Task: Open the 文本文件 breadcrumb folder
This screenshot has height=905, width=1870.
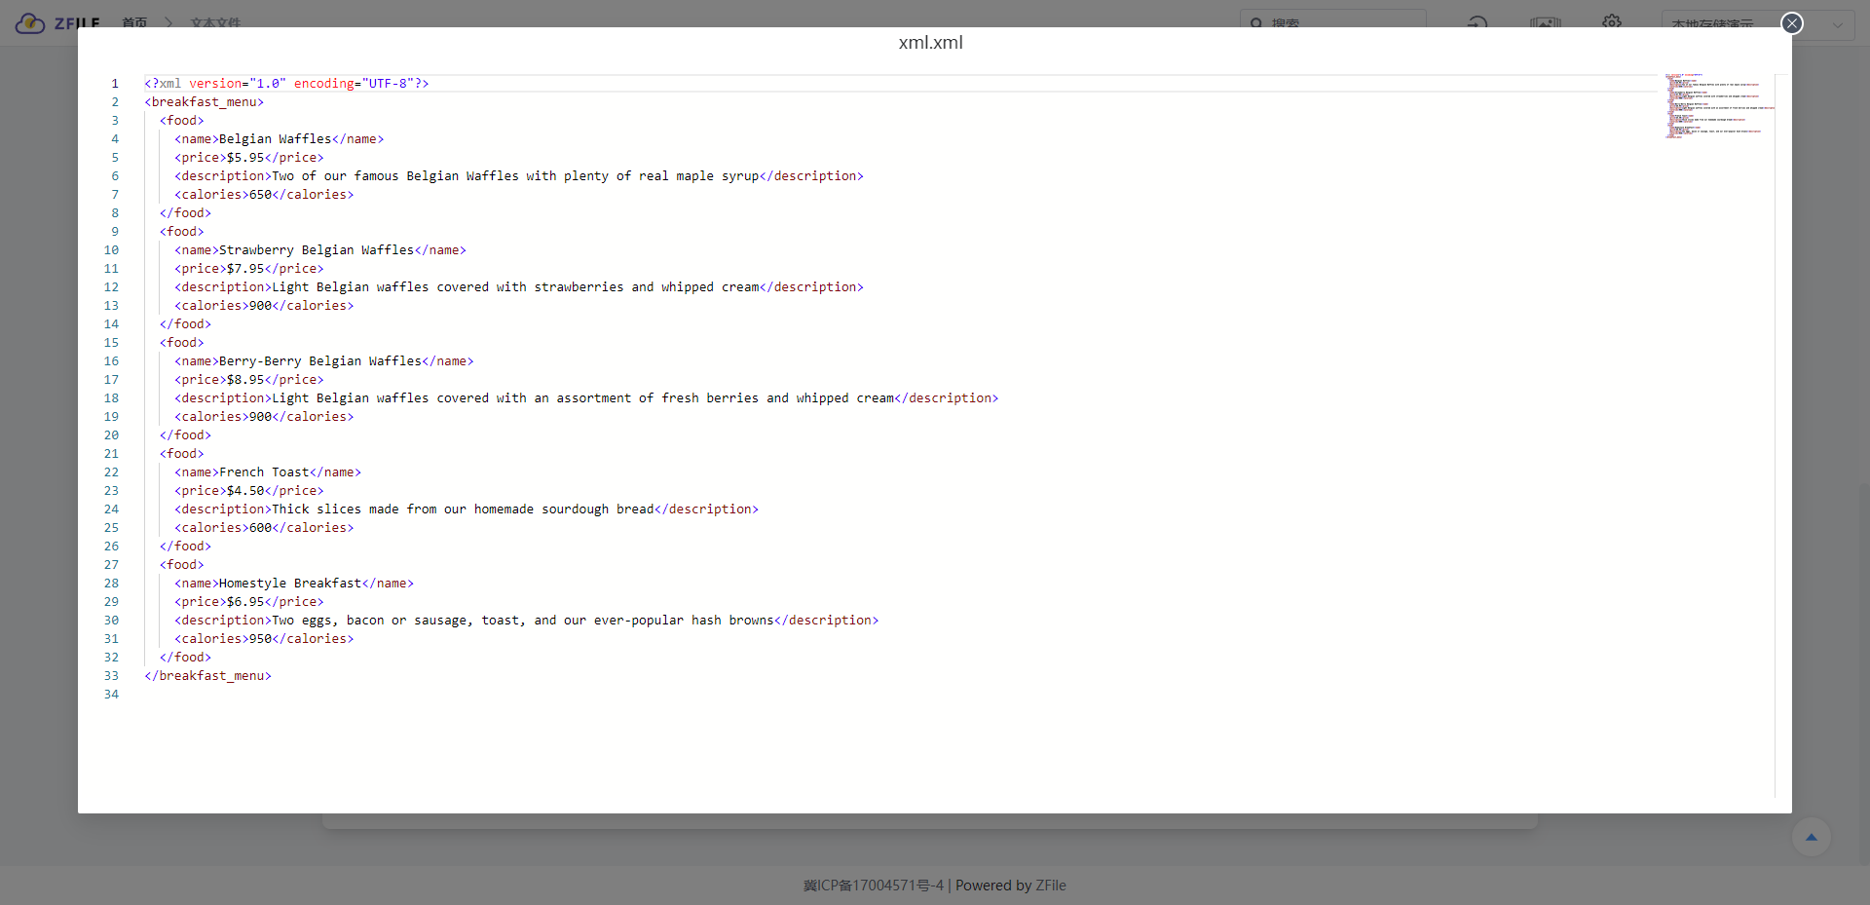Action: 215,22
